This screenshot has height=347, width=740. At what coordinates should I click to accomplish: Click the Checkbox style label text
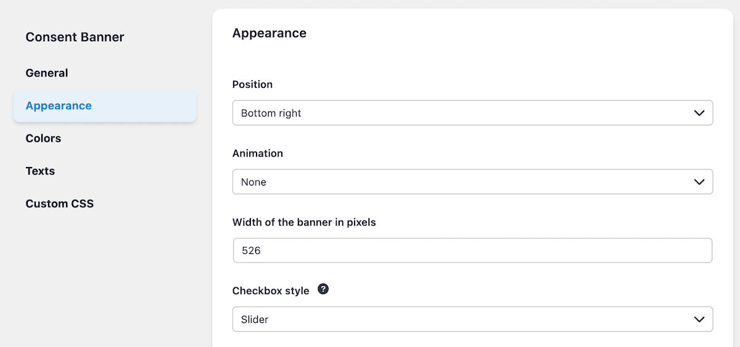click(271, 291)
